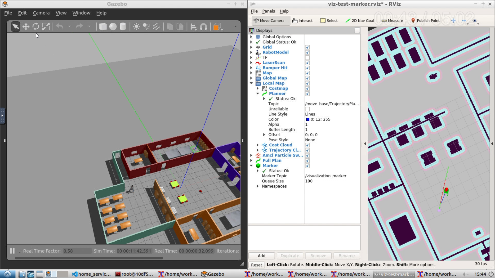Click the Remove display button
Image resolution: width=495 pixels, height=278 pixels.
point(318,256)
